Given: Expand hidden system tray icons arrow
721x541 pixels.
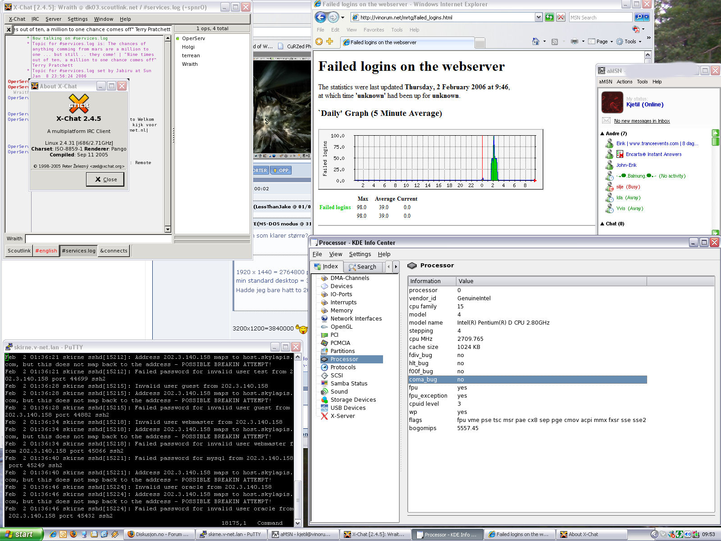Looking at the screenshot, I should pos(654,534).
